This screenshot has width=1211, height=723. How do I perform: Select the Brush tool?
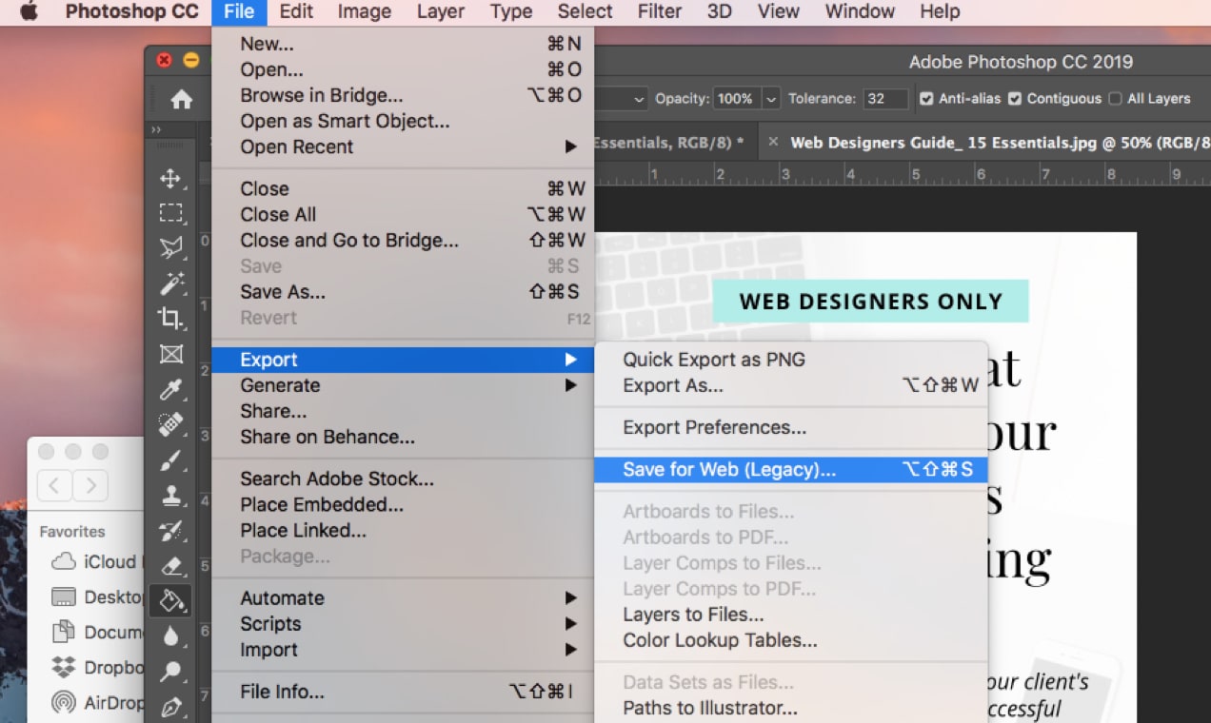tap(170, 460)
